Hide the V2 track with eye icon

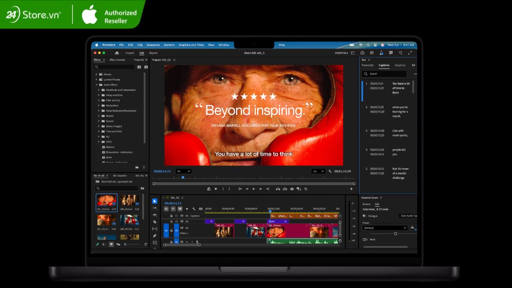(x=186, y=221)
